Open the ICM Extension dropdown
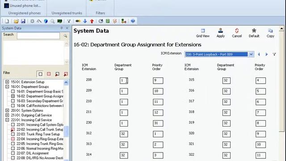Screen dimensions: 286x161 tap(251, 54)
